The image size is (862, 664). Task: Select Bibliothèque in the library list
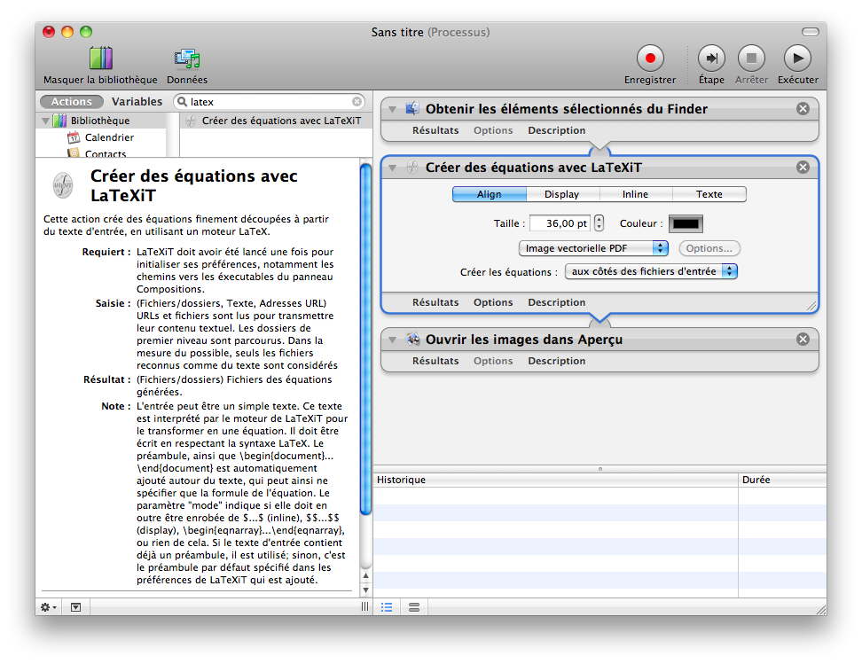pos(100,121)
